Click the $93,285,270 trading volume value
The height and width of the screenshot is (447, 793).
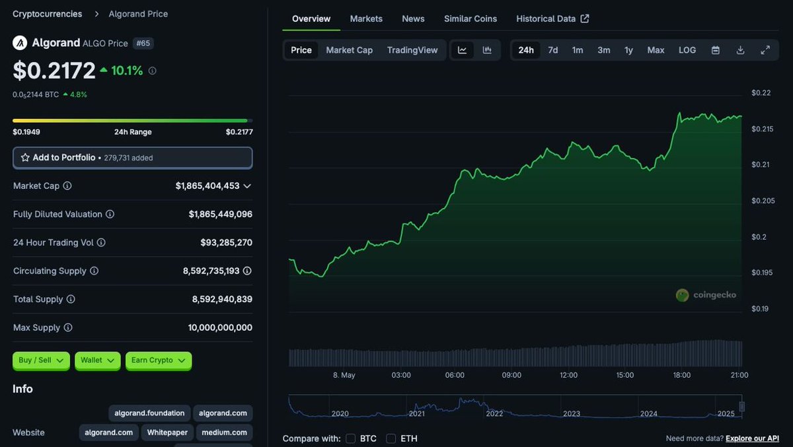point(226,243)
